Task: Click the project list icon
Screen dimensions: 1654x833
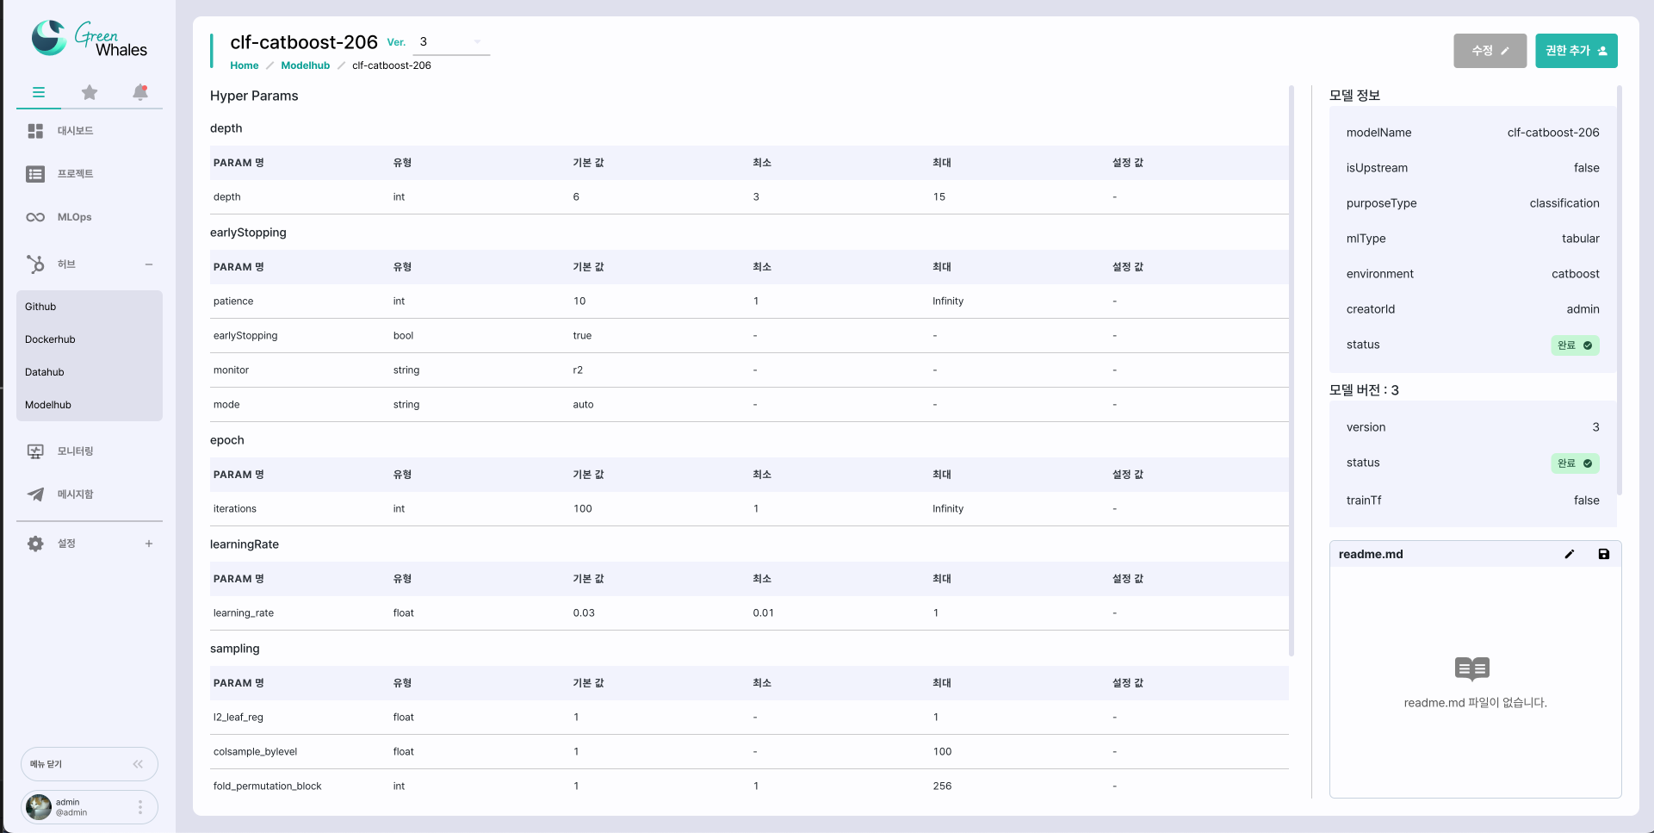Action: (35, 174)
